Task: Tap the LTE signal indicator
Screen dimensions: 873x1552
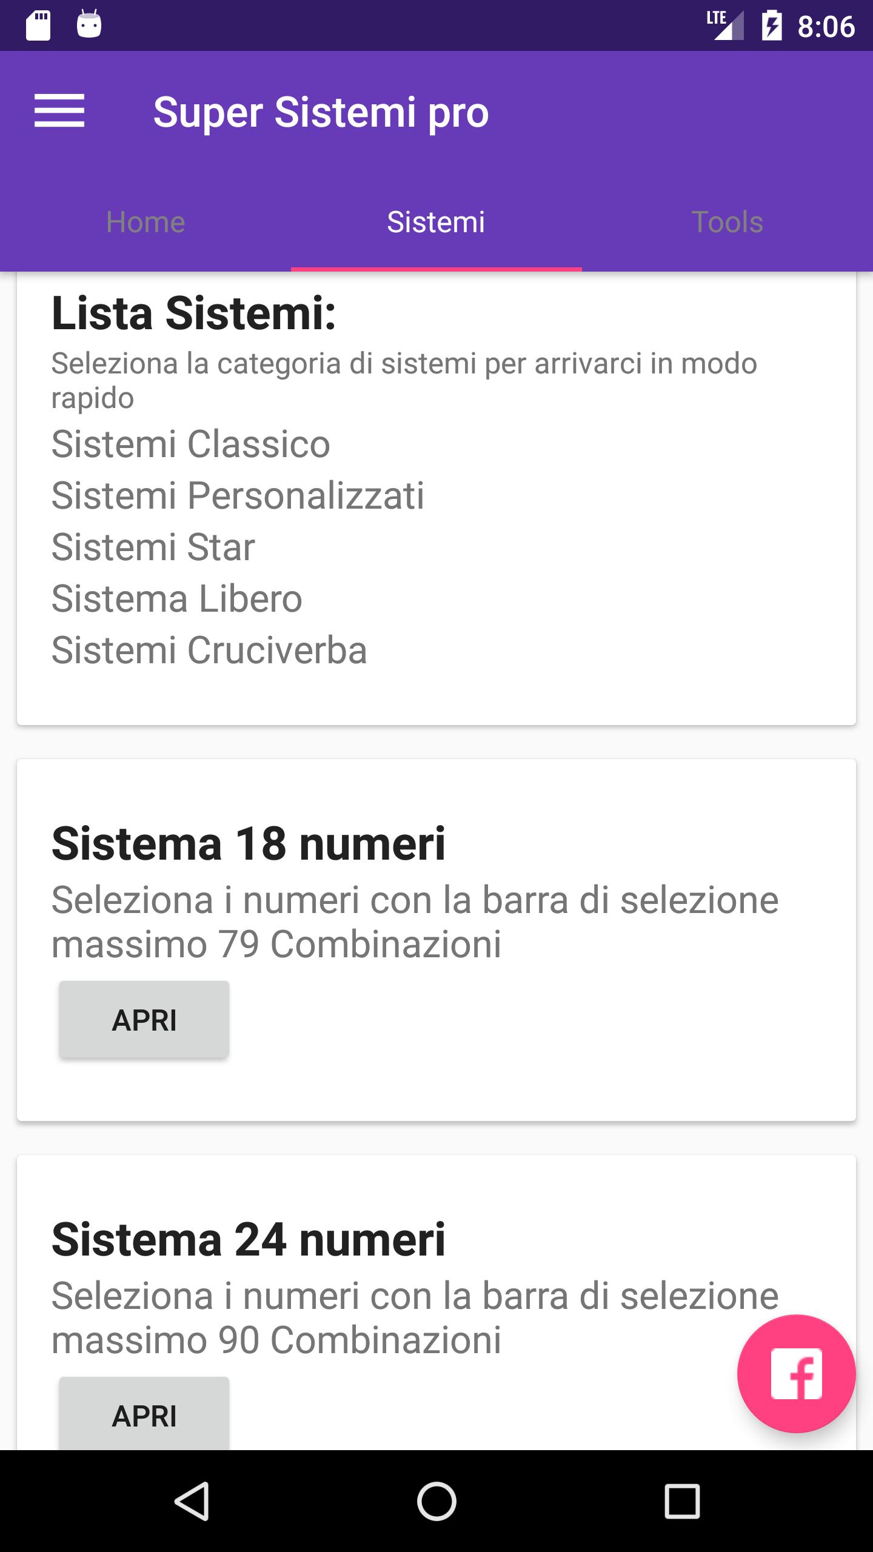Action: click(x=725, y=25)
